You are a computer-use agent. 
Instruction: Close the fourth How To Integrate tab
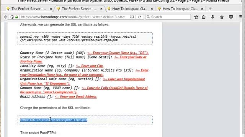[202, 9]
